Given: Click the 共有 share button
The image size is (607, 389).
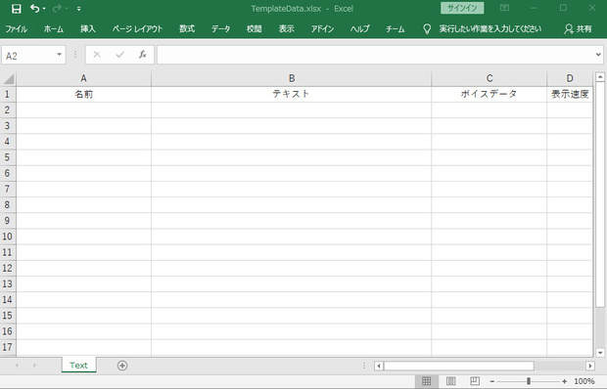Looking at the screenshot, I should (x=579, y=29).
